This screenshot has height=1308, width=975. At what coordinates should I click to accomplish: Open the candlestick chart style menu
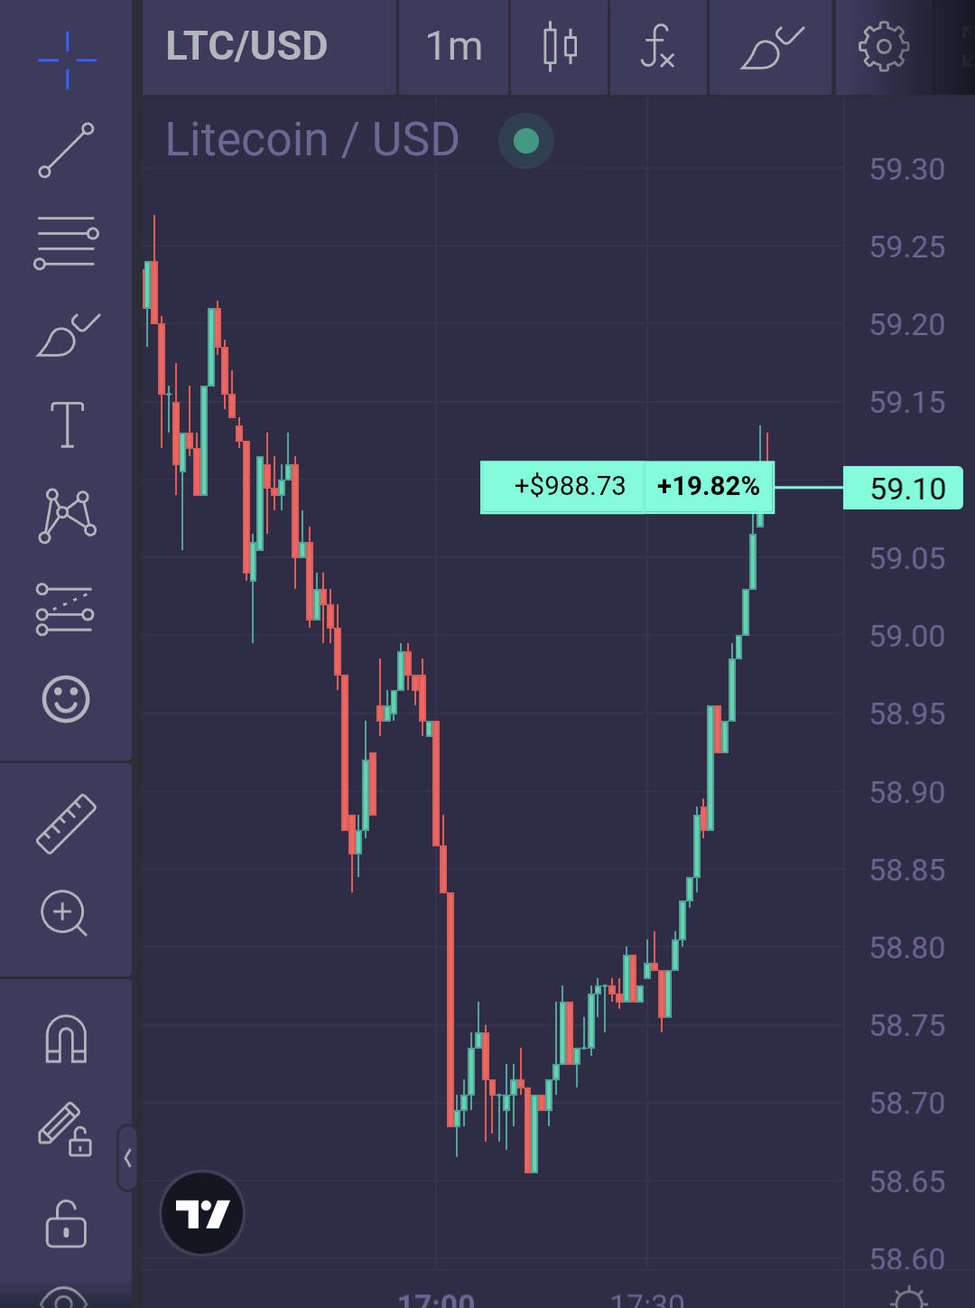click(x=560, y=46)
